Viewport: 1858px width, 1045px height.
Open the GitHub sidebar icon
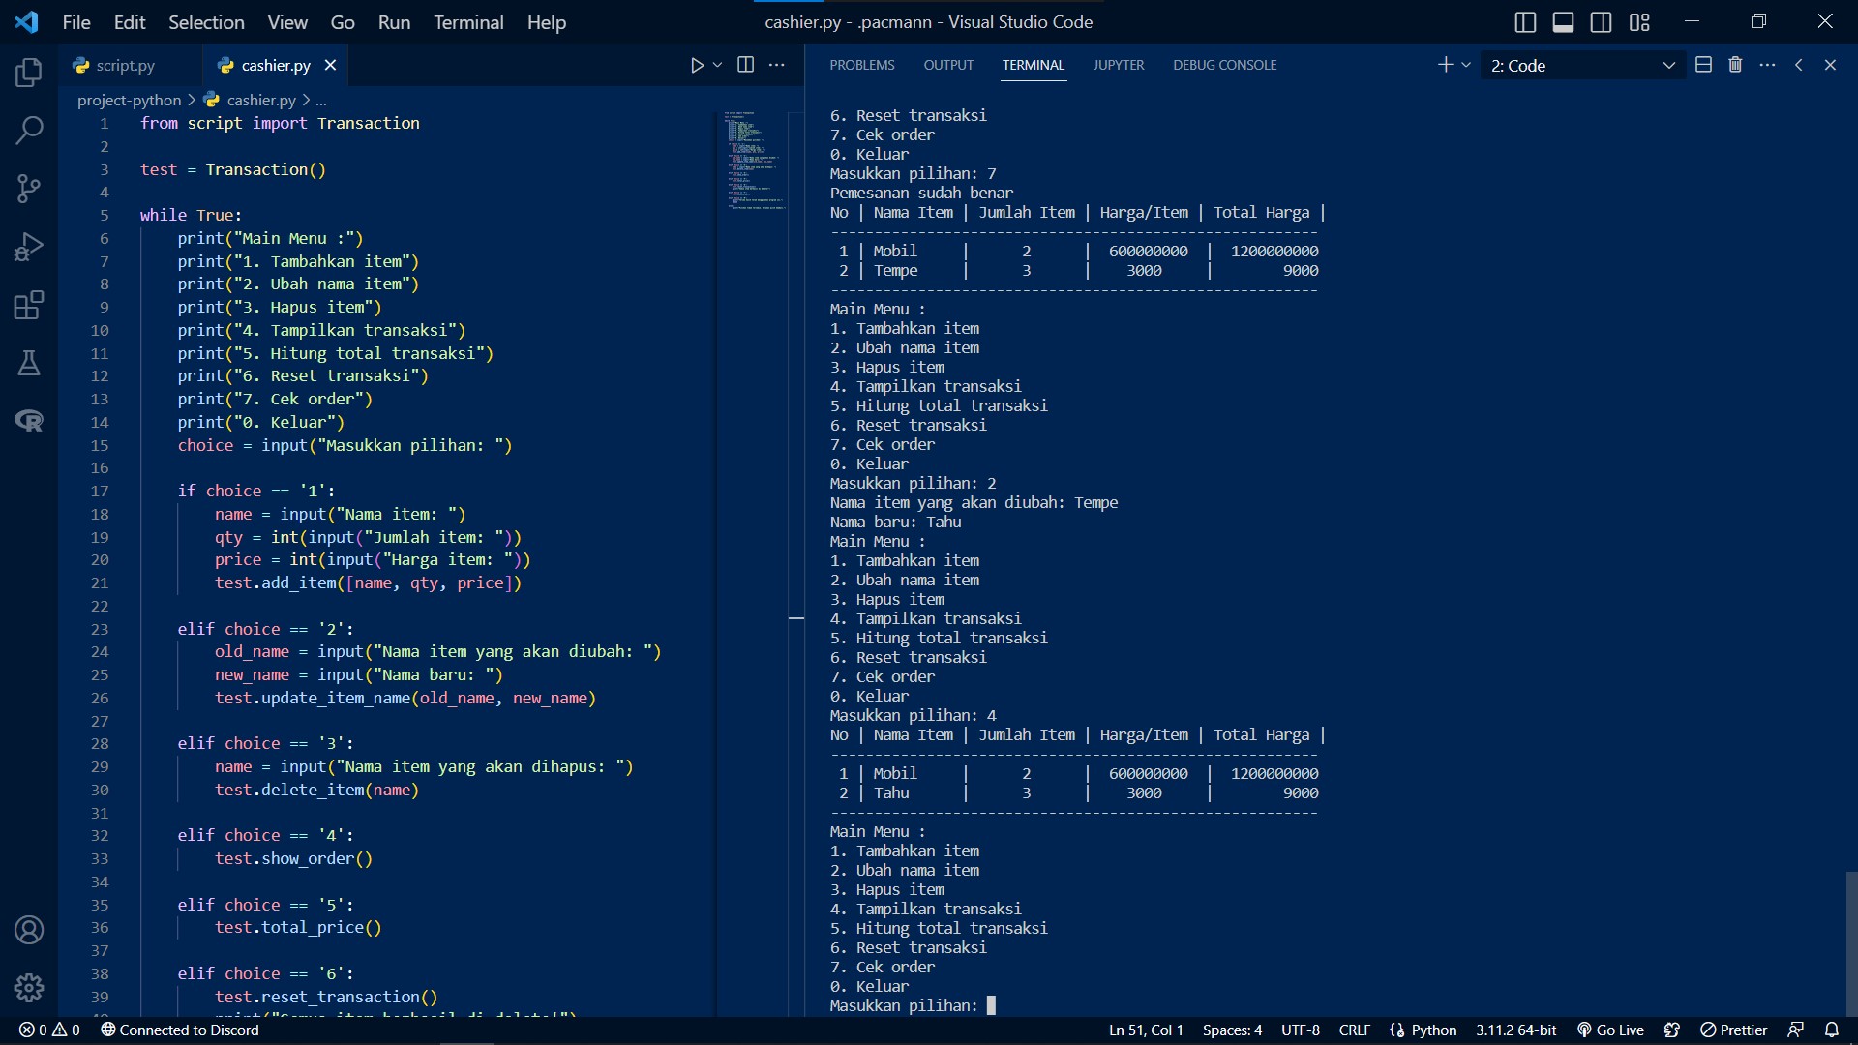29,421
